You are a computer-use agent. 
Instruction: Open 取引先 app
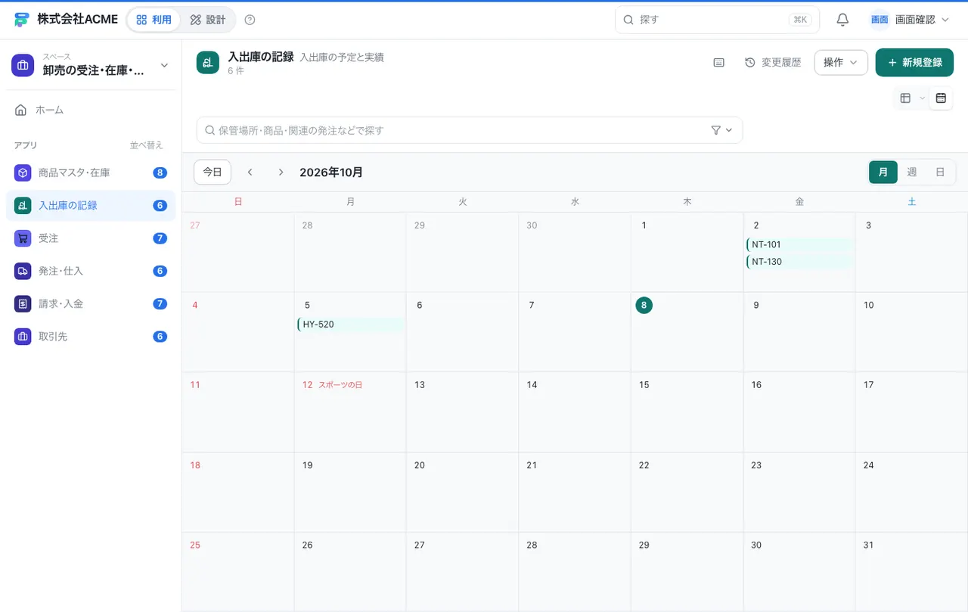(x=91, y=336)
